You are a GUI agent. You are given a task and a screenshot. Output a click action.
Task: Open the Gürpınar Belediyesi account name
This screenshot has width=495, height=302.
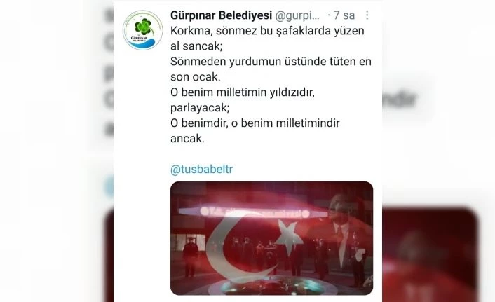pyautogui.click(x=221, y=15)
